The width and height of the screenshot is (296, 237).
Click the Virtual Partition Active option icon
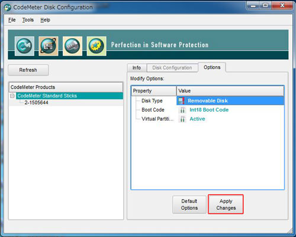click(182, 119)
